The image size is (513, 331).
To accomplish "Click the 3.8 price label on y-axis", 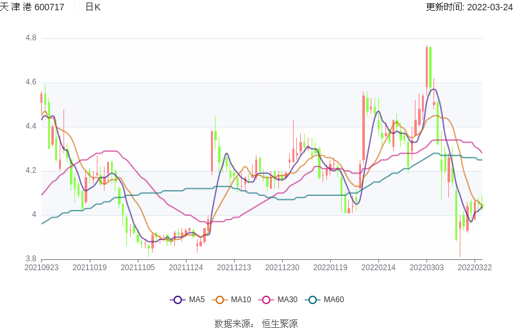I will coord(31,259).
